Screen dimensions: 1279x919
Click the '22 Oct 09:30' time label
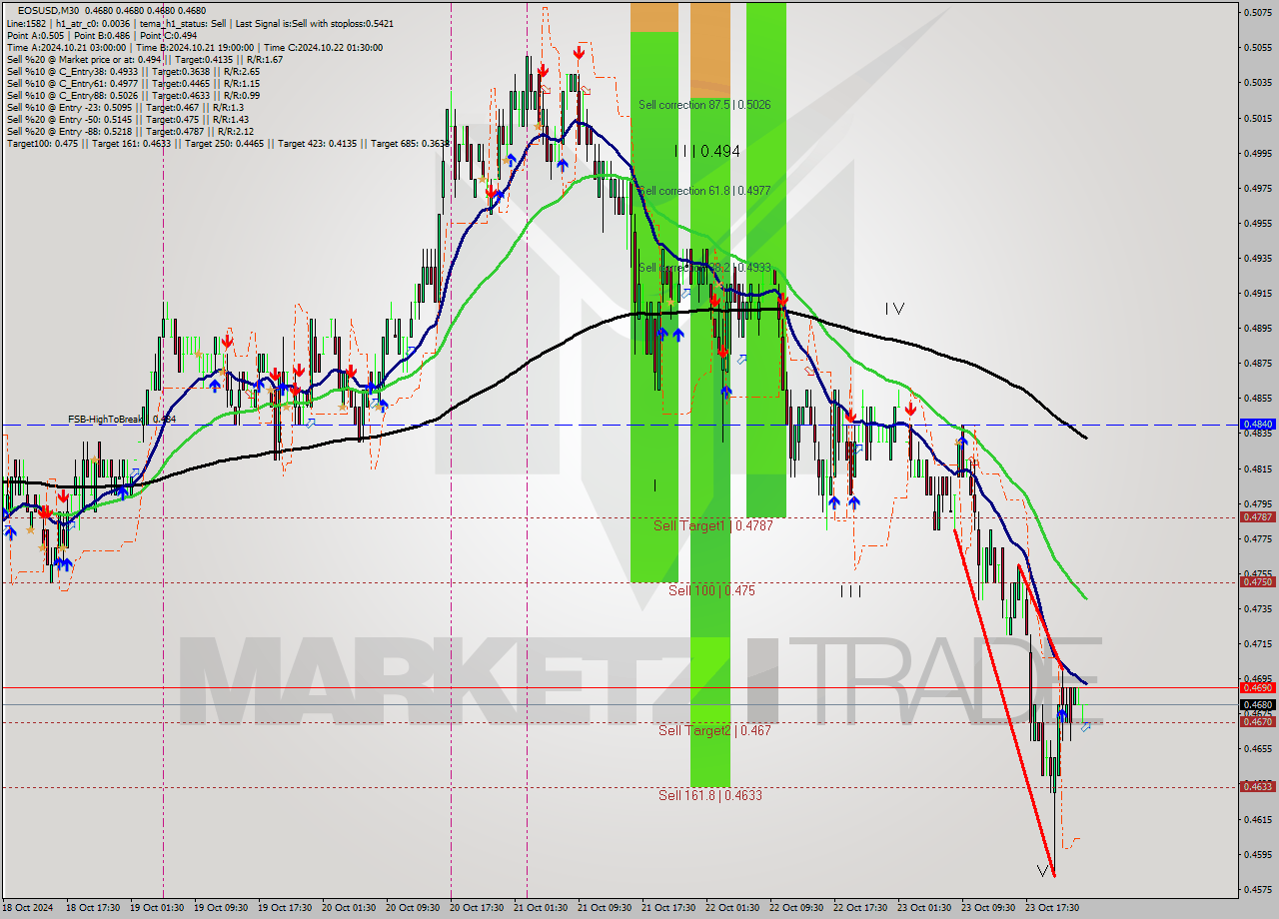point(795,908)
